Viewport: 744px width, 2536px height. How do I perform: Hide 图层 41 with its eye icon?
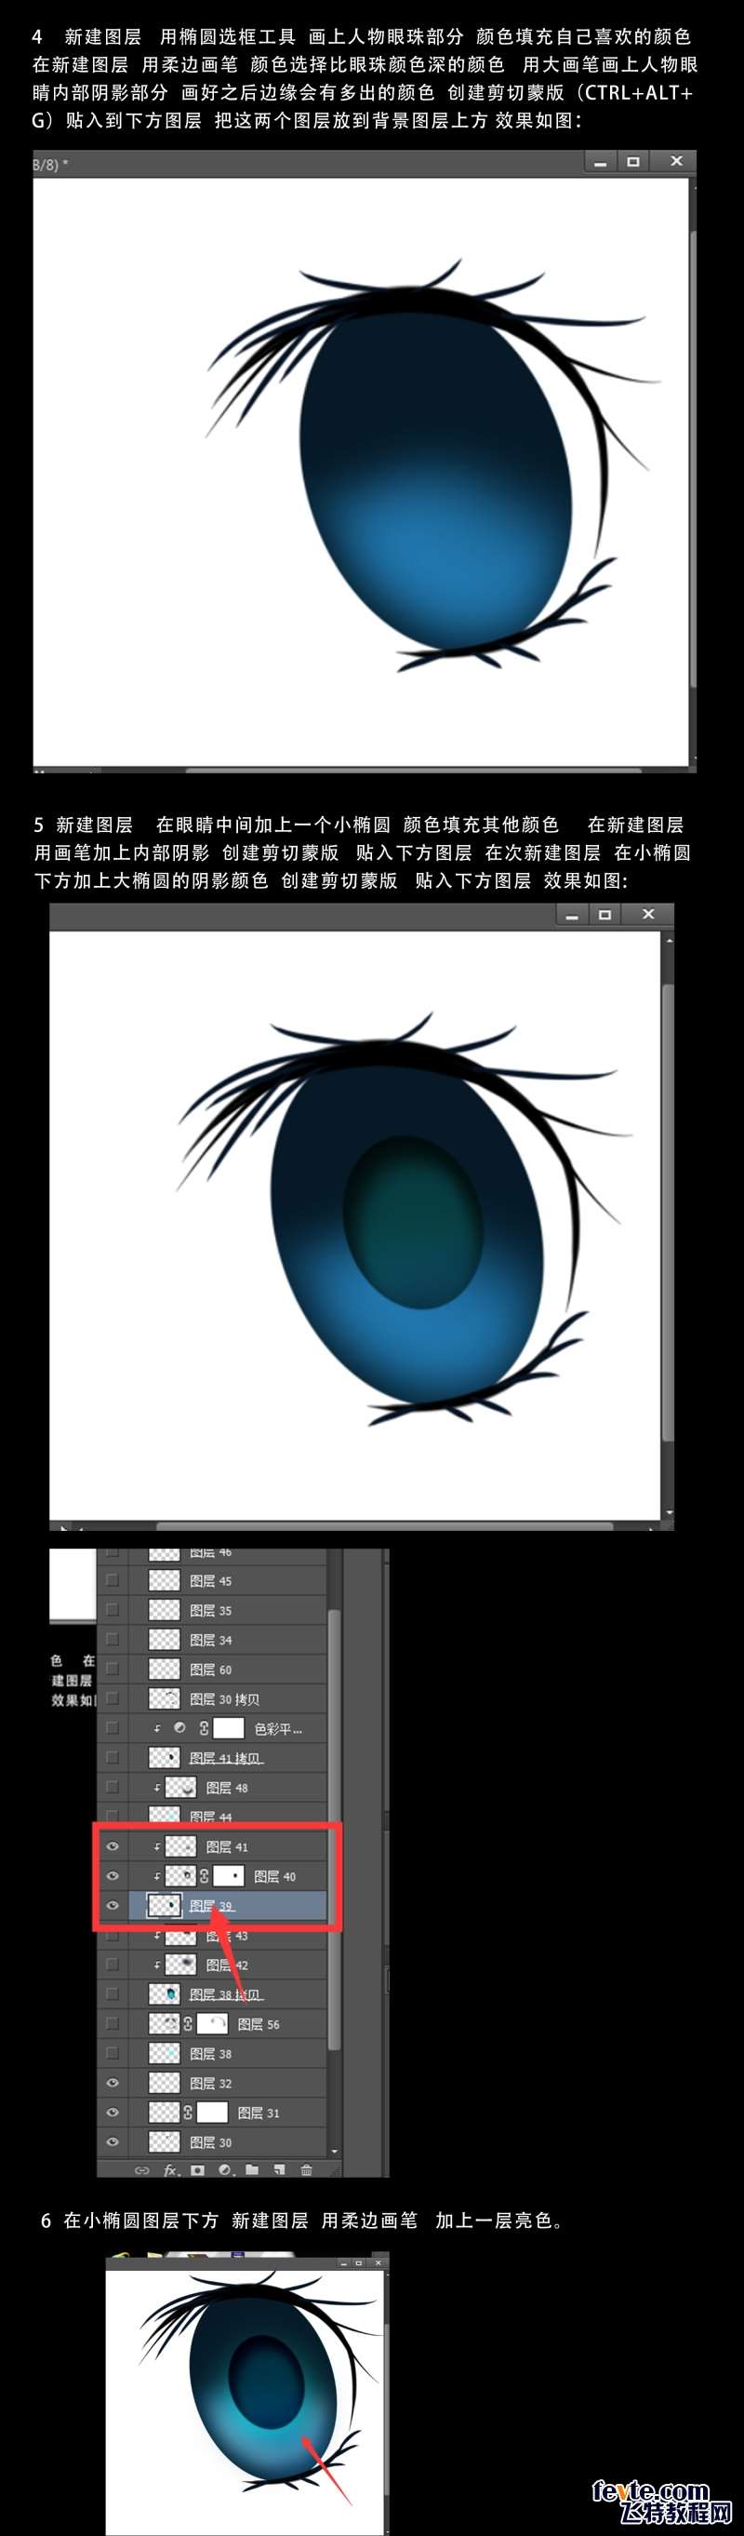click(x=113, y=1847)
